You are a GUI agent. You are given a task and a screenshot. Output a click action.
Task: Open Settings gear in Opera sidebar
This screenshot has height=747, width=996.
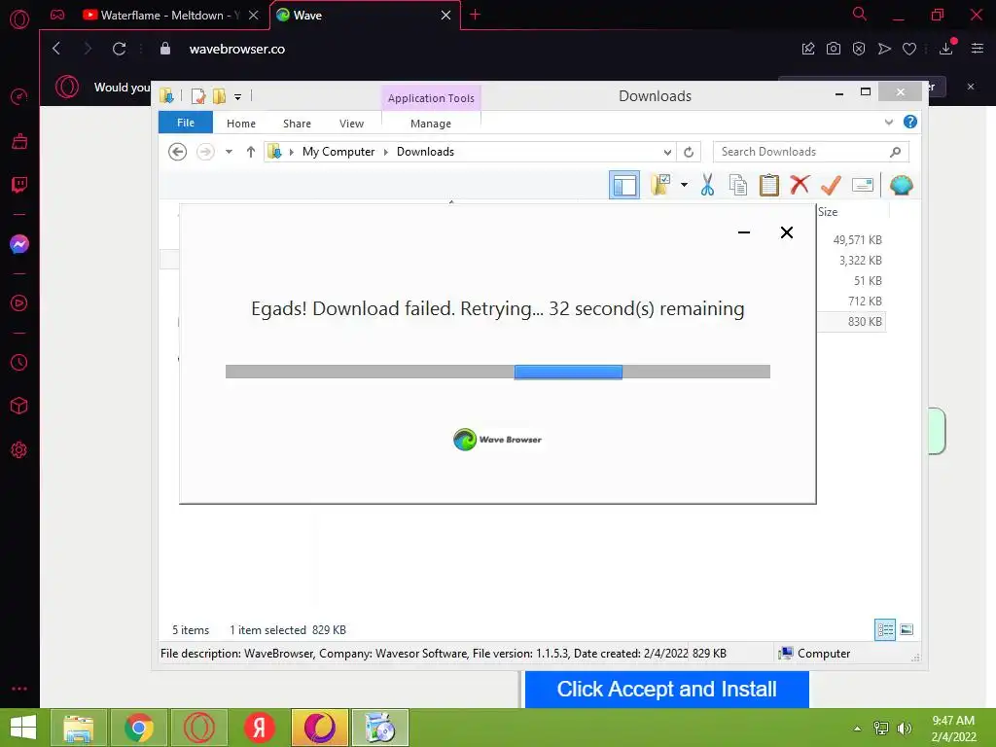click(19, 449)
